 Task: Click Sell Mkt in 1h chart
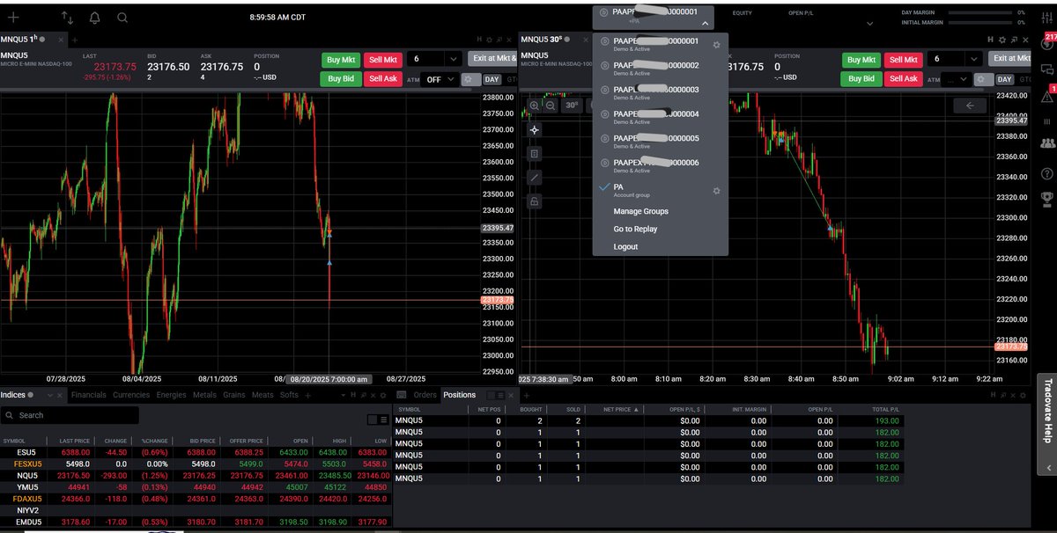(x=383, y=59)
